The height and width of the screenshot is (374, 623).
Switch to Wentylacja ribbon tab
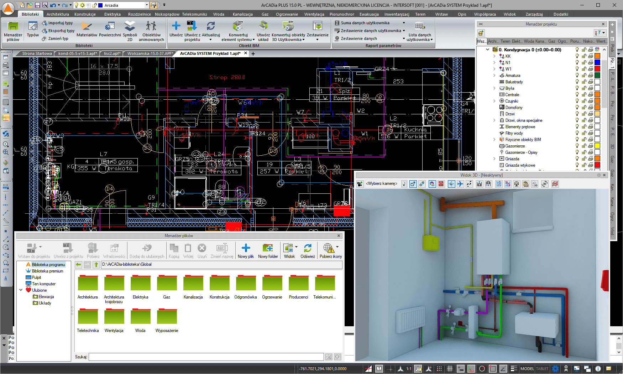click(x=314, y=14)
